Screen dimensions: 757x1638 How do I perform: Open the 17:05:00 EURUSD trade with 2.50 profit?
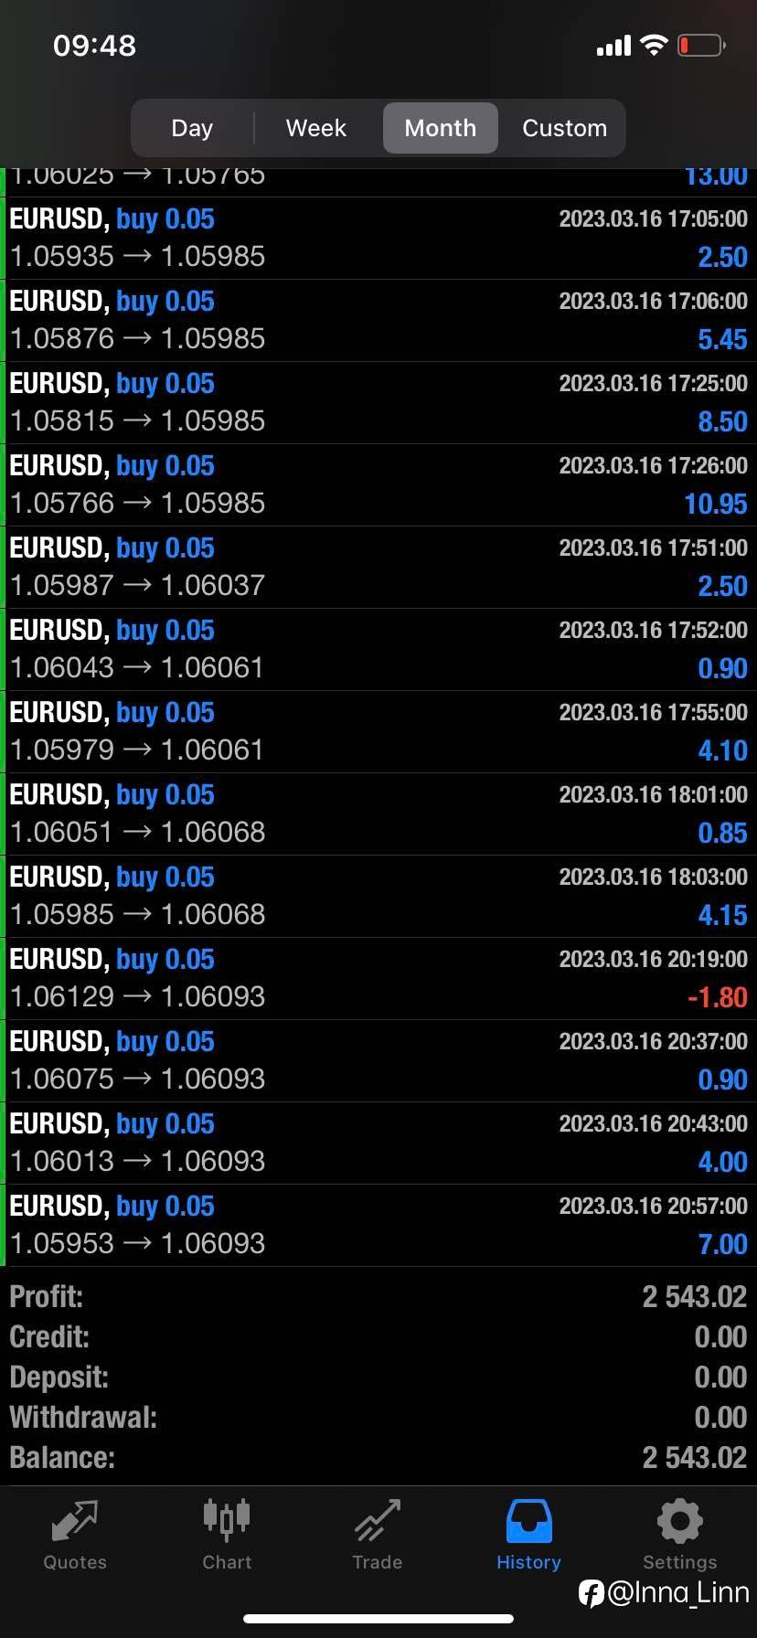click(x=378, y=238)
